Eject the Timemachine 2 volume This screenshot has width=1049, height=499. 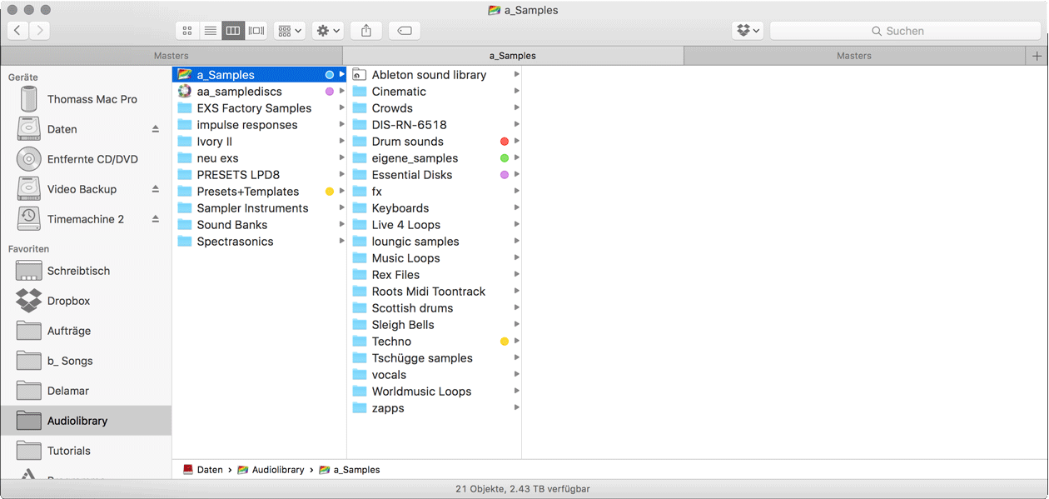[x=156, y=219]
